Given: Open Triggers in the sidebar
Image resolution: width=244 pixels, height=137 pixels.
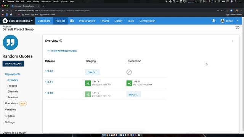Looking at the screenshot, I should 10,116.
